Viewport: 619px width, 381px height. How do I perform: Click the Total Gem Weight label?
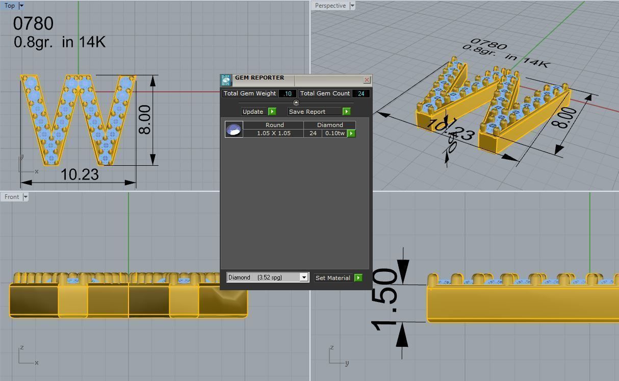[x=250, y=93]
